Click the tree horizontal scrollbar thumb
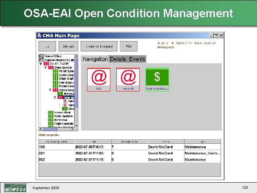This screenshot has width=257, height=193. (x=50, y=129)
